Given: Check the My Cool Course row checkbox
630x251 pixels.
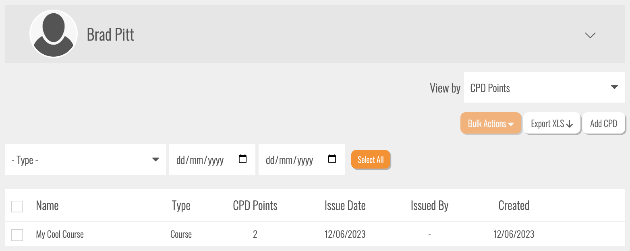Looking at the screenshot, I should pos(17,235).
